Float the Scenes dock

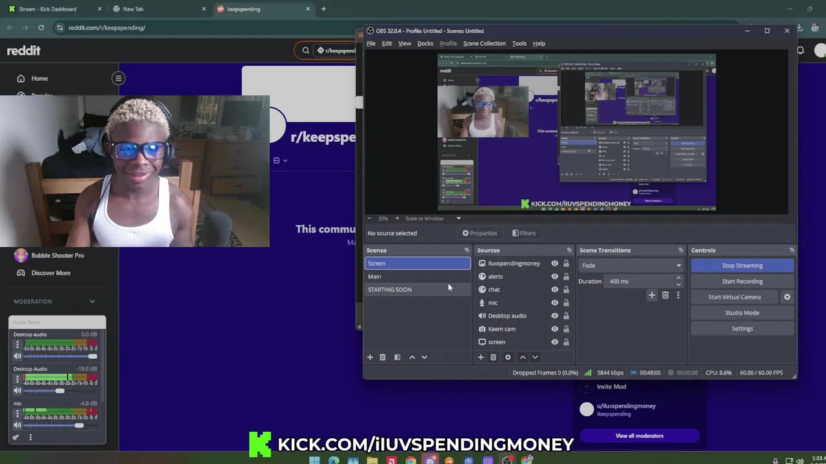point(467,250)
